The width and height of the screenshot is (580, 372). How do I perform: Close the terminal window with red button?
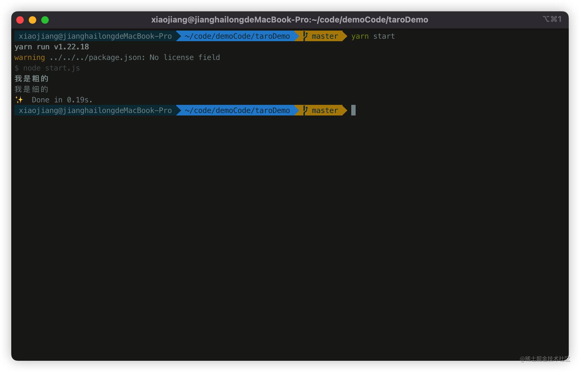pyautogui.click(x=20, y=20)
